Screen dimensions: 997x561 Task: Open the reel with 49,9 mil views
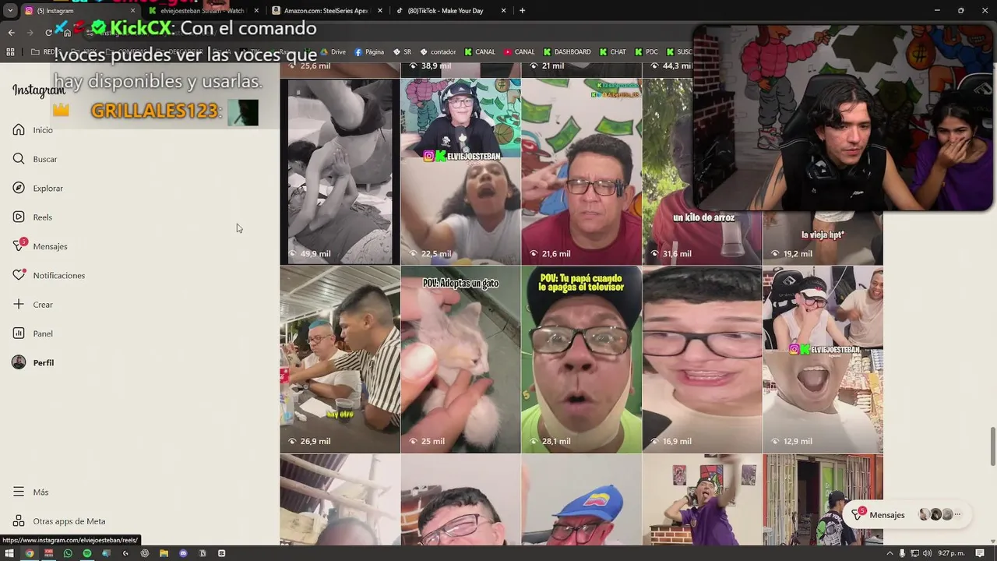340,171
